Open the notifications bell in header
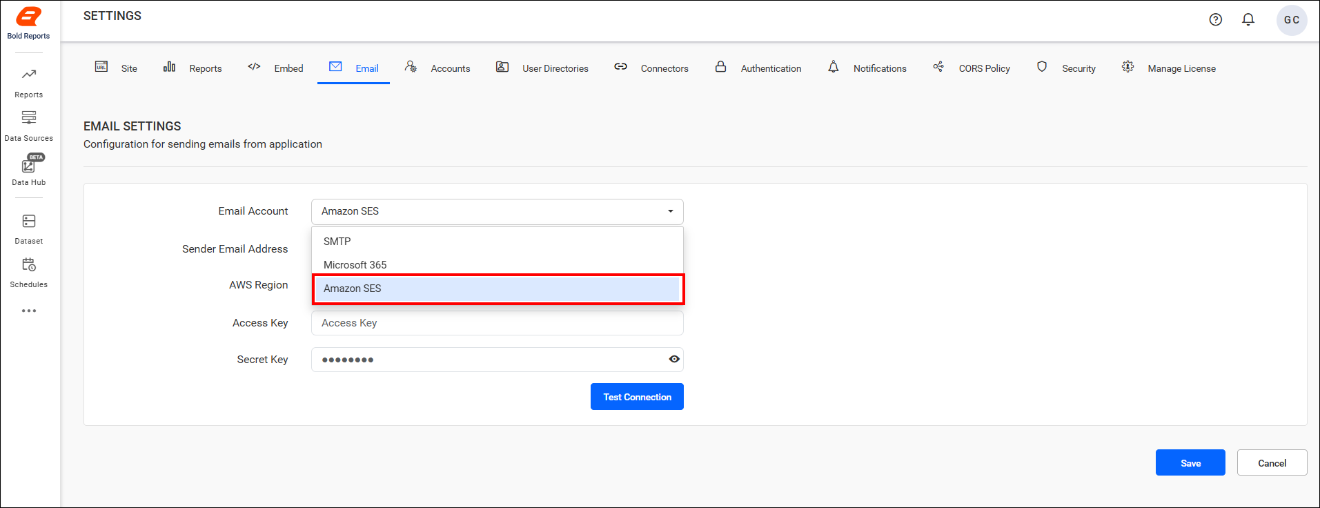 (1248, 20)
